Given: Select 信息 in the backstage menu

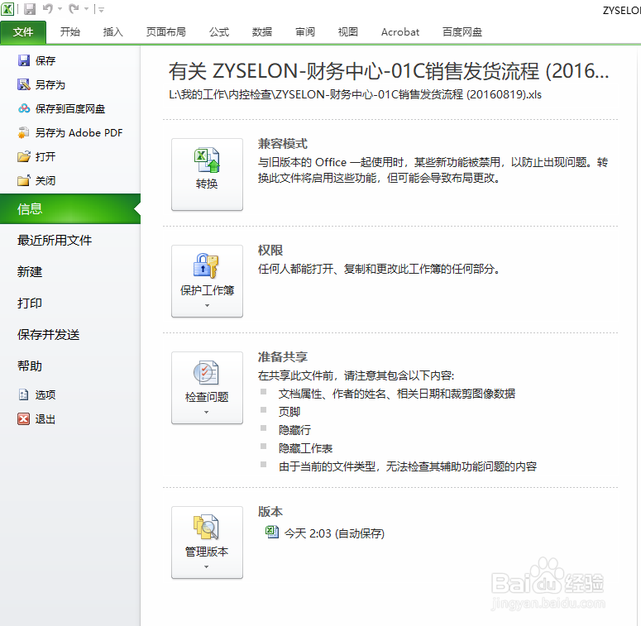Looking at the screenshot, I should click(70, 208).
